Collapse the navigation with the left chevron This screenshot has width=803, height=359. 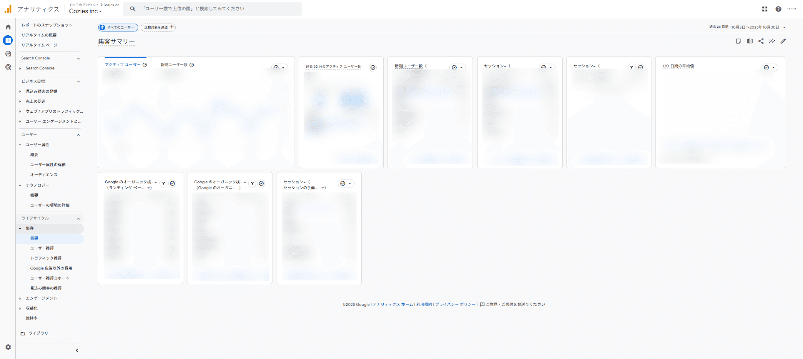[x=77, y=350]
